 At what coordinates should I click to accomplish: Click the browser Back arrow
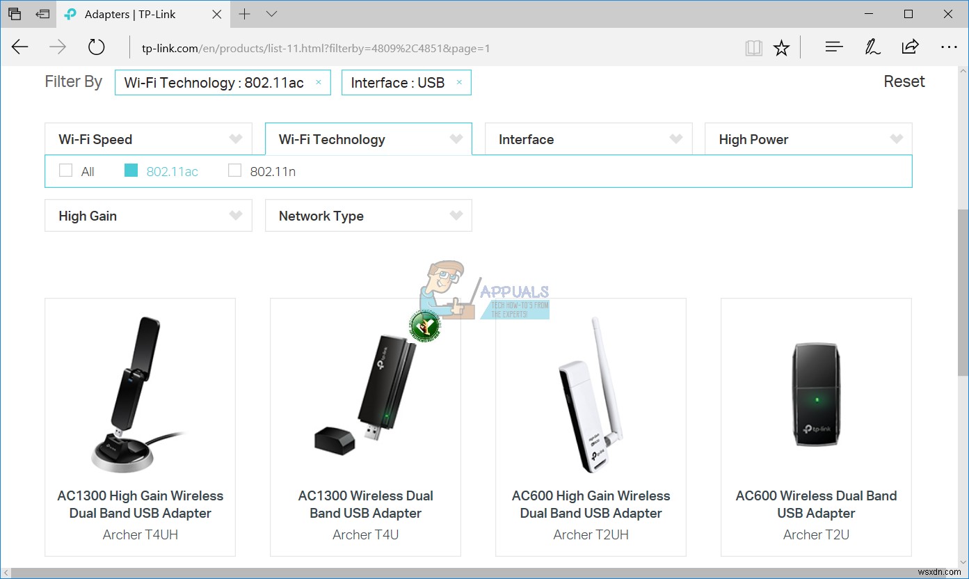[x=19, y=47]
